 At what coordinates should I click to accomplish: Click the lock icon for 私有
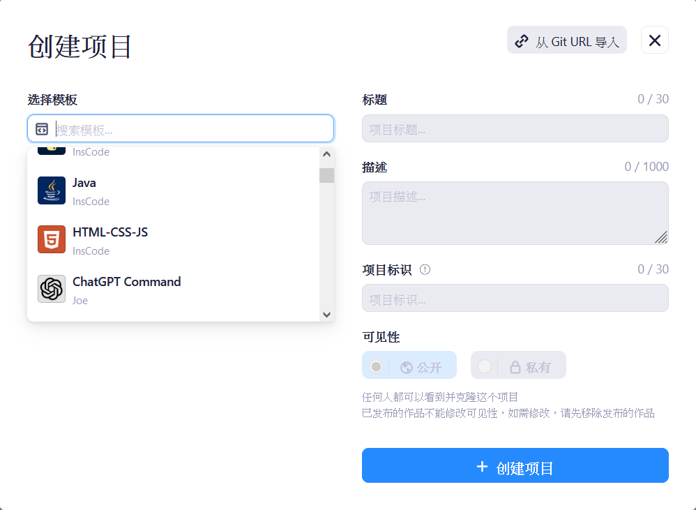515,367
